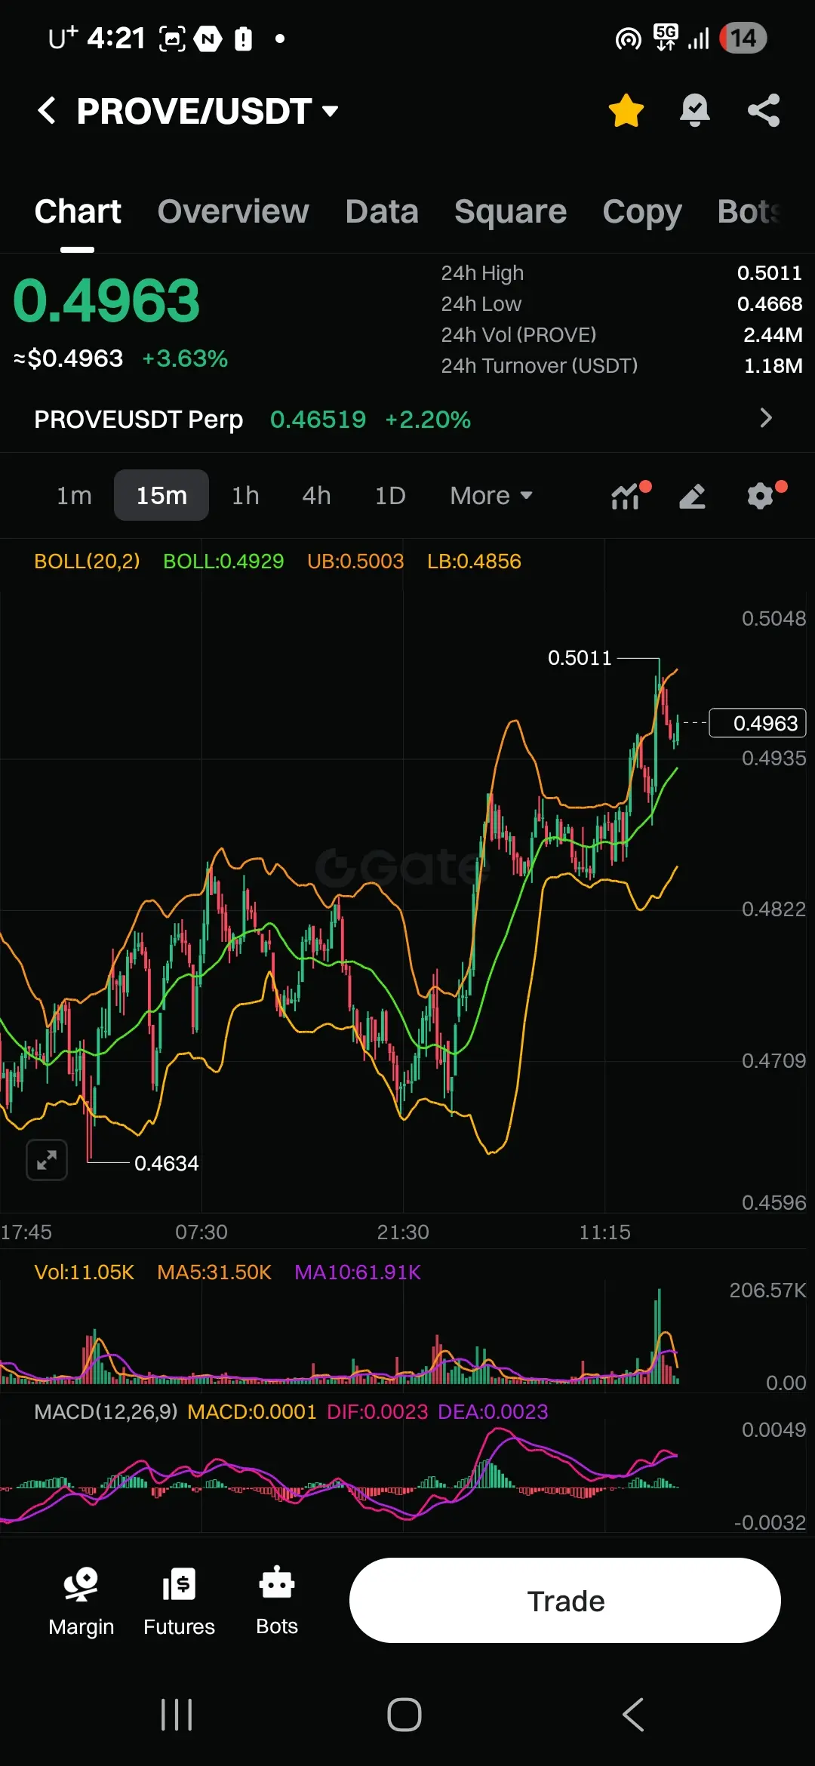Viewport: 815px width, 1766px height.
Task: Tap the share icon
Action: 764,111
